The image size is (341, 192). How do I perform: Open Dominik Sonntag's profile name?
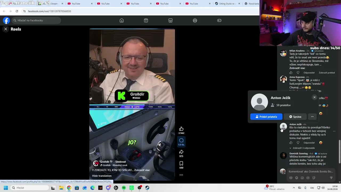pyautogui.click(x=299, y=154)
